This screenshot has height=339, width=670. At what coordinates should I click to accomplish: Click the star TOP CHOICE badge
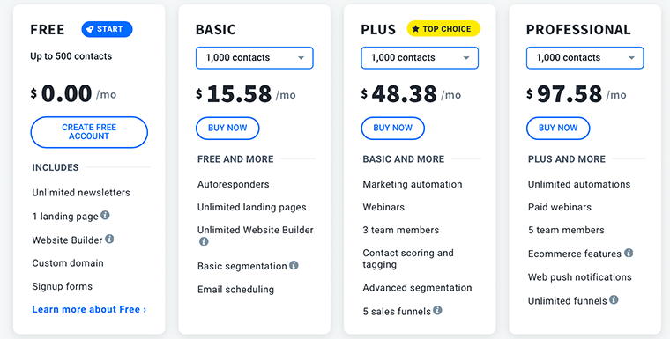tap(443, 29)
